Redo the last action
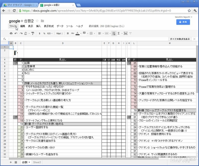 (21, 33)
